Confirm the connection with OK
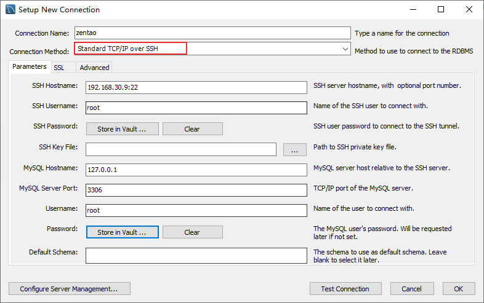The image size is (484, 303). (x=459, y=289)
